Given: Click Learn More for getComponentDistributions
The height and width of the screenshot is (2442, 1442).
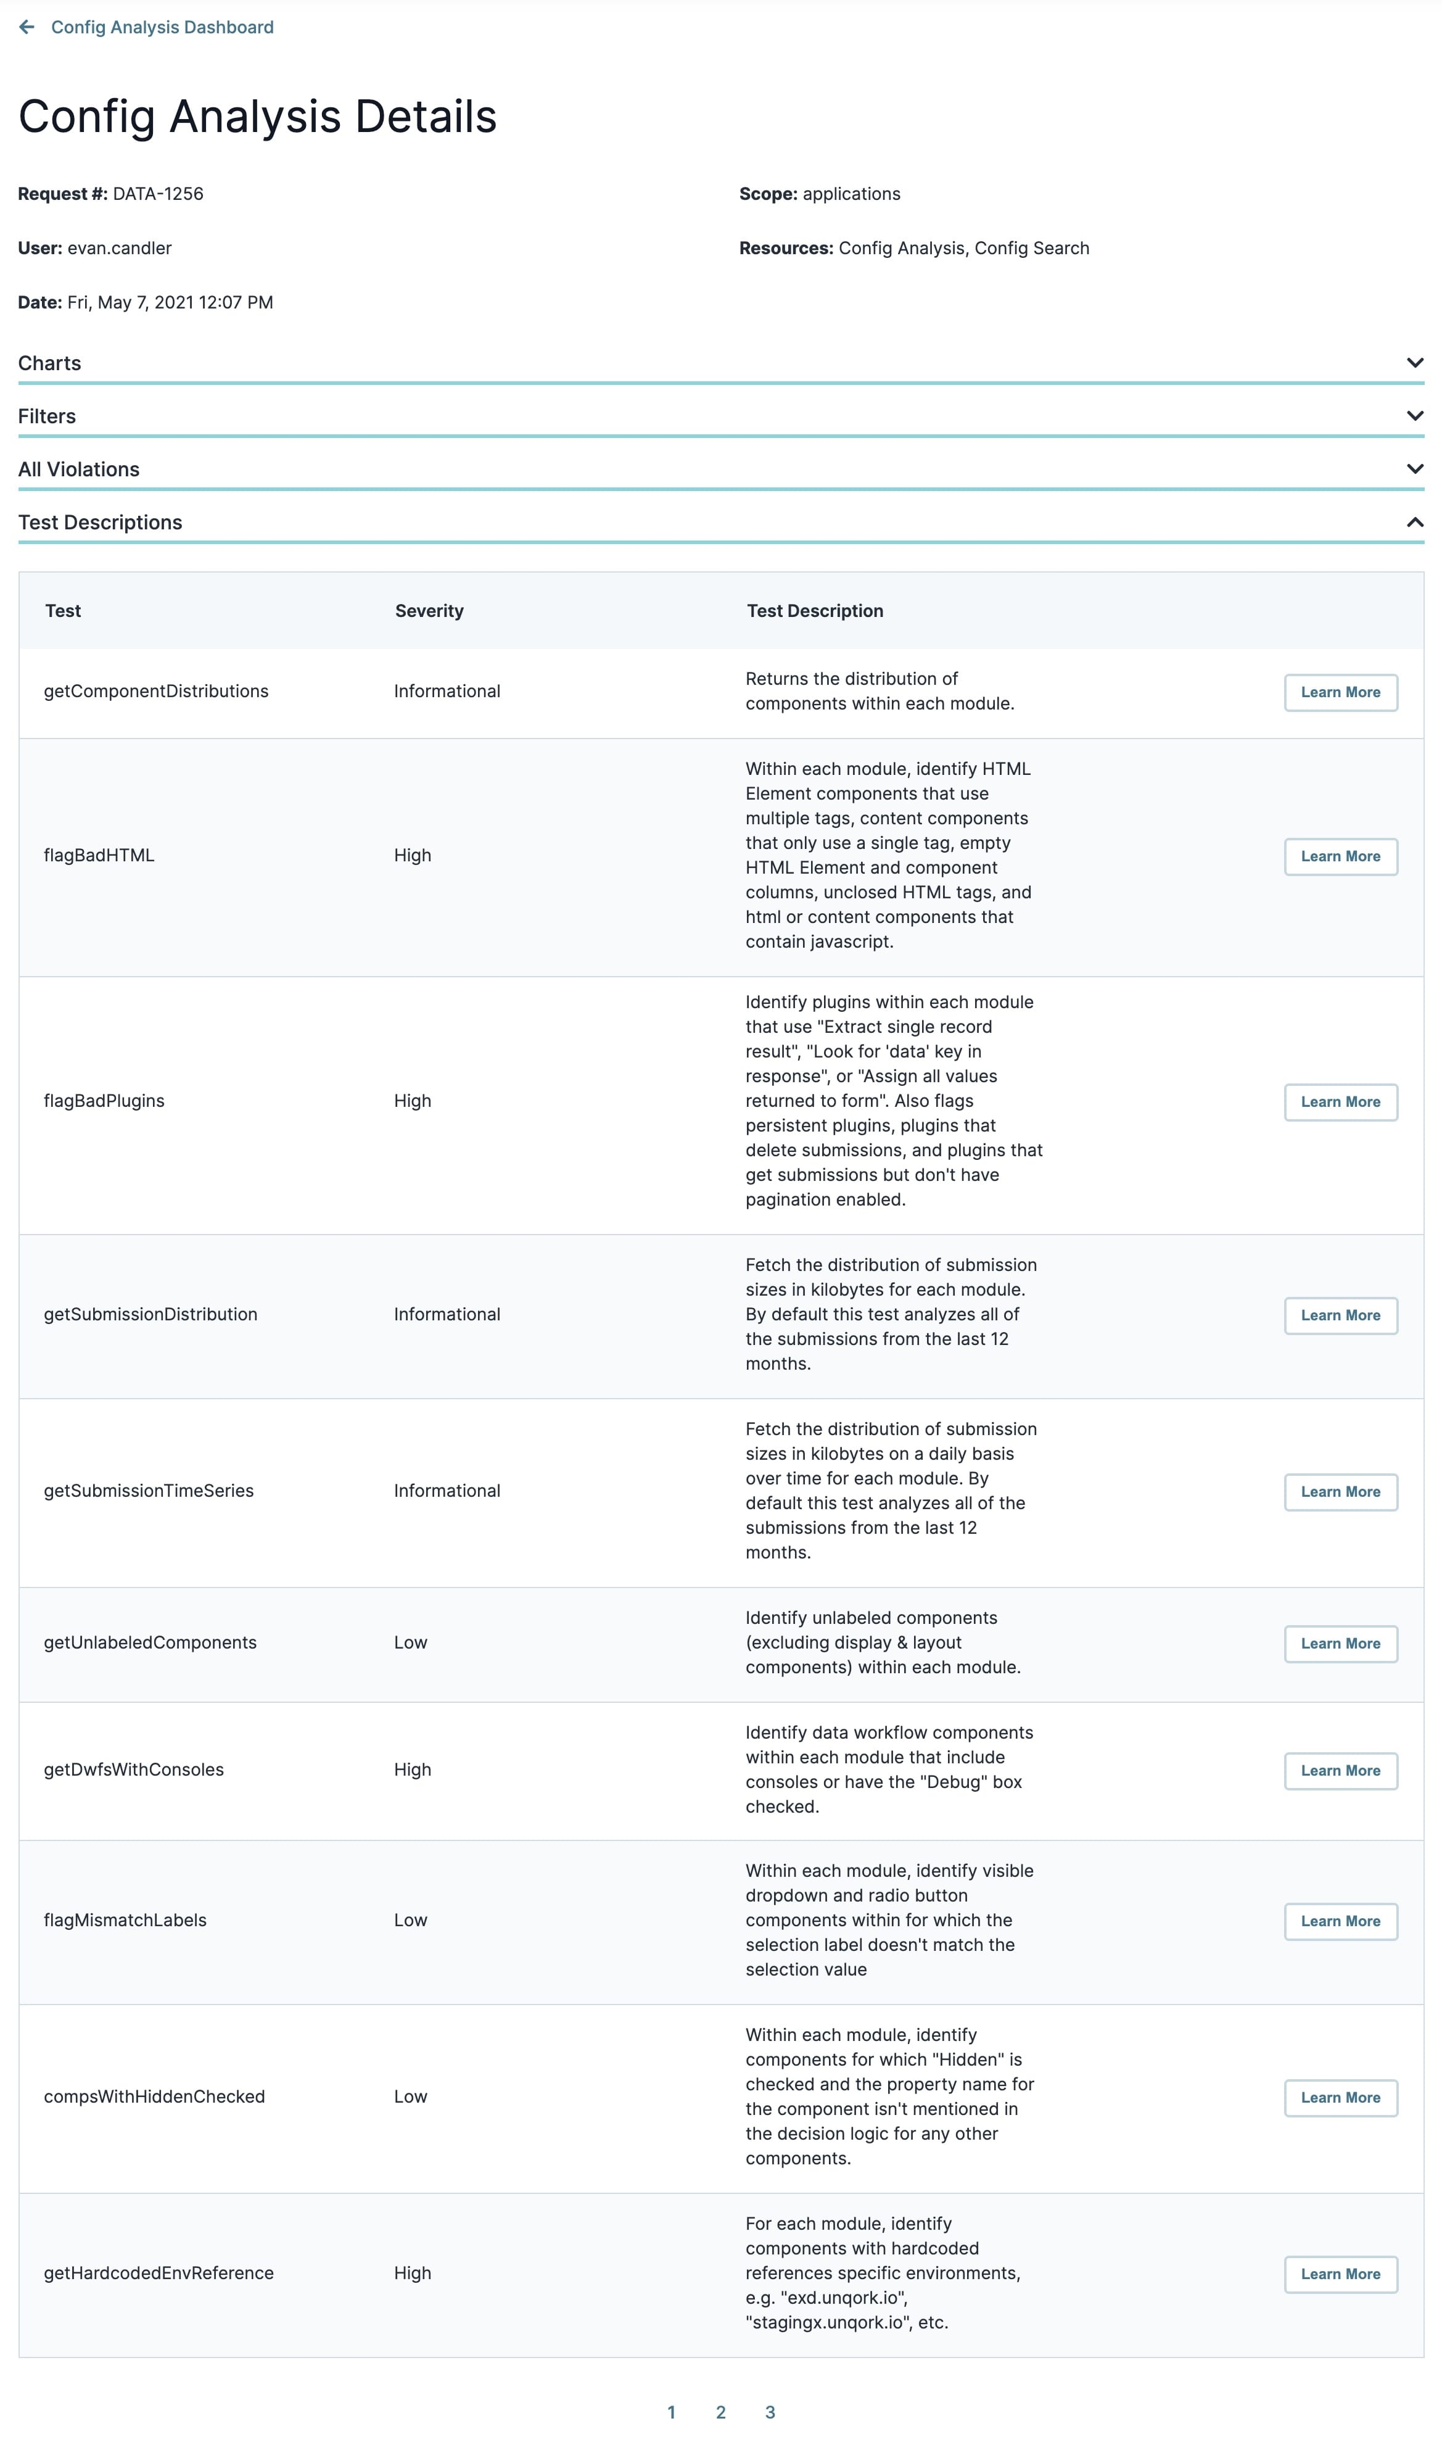Looking at the screenshot, I should [1340, 693].
